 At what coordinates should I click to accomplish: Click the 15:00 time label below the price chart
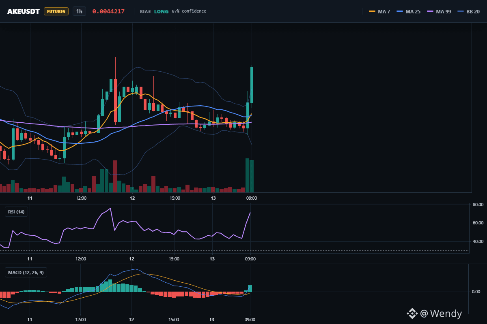tap(175, 198)
